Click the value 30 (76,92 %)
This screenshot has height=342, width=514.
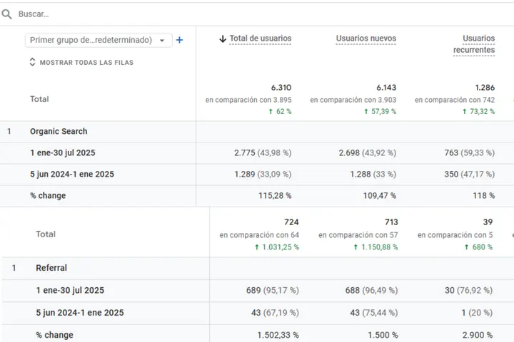(x=468, y=291)
